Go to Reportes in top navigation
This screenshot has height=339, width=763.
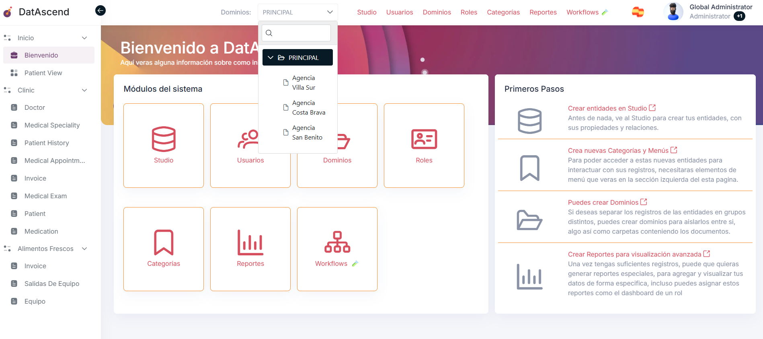click(543, 12)
